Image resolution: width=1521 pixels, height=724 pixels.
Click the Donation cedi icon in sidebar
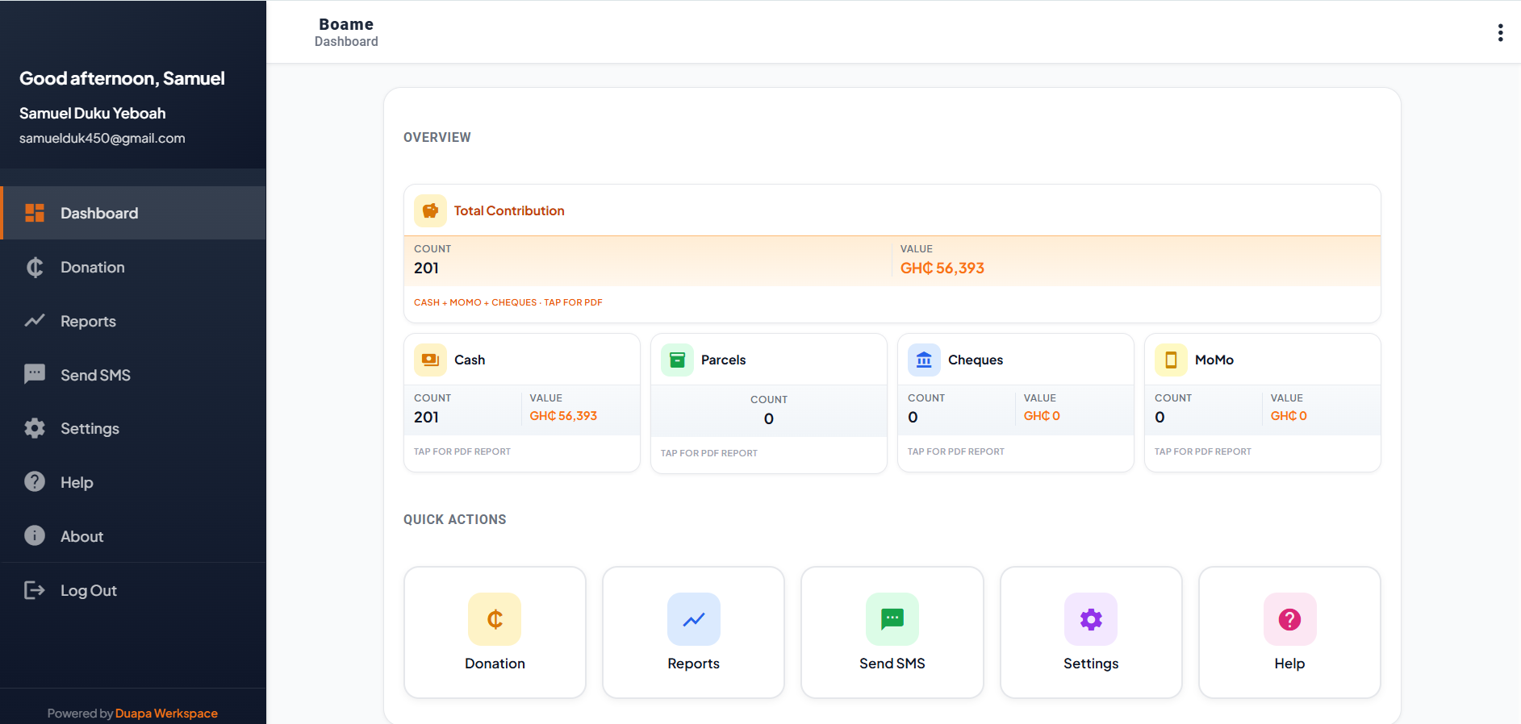coord(35,267)
